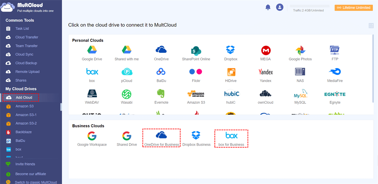378x184 pixels.
Task: Click the traffic usage progress bar
Action: coord(309,6)
